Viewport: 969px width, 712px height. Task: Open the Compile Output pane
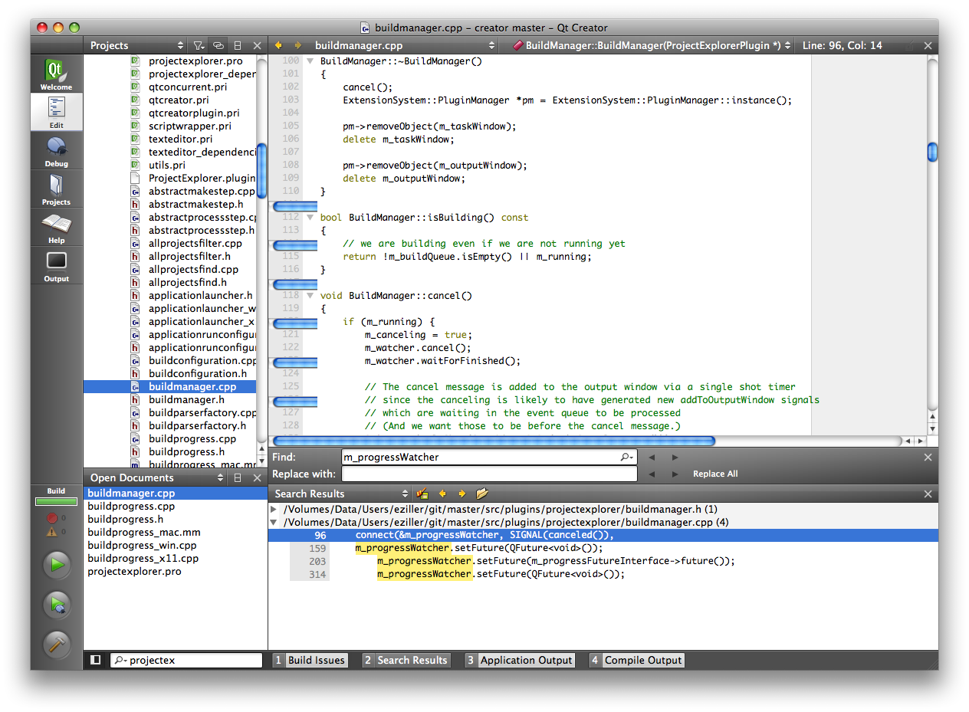tap(636, 660)
